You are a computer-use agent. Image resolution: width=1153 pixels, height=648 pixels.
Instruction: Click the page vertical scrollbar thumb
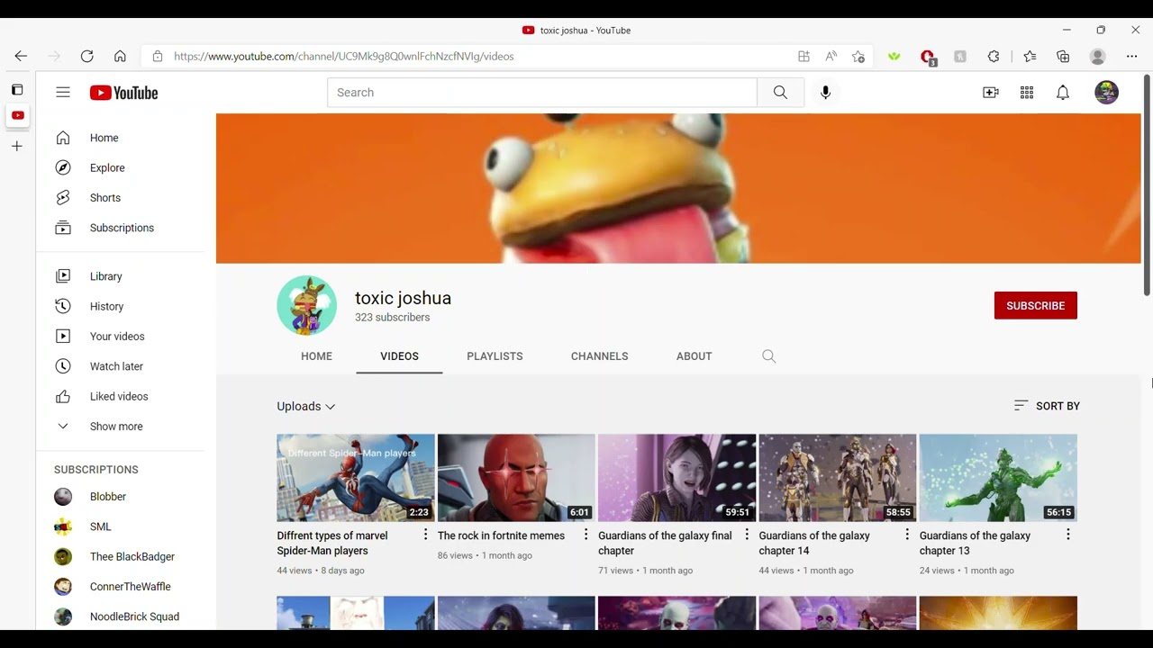pyautogui.click(x=1147, y=185)
